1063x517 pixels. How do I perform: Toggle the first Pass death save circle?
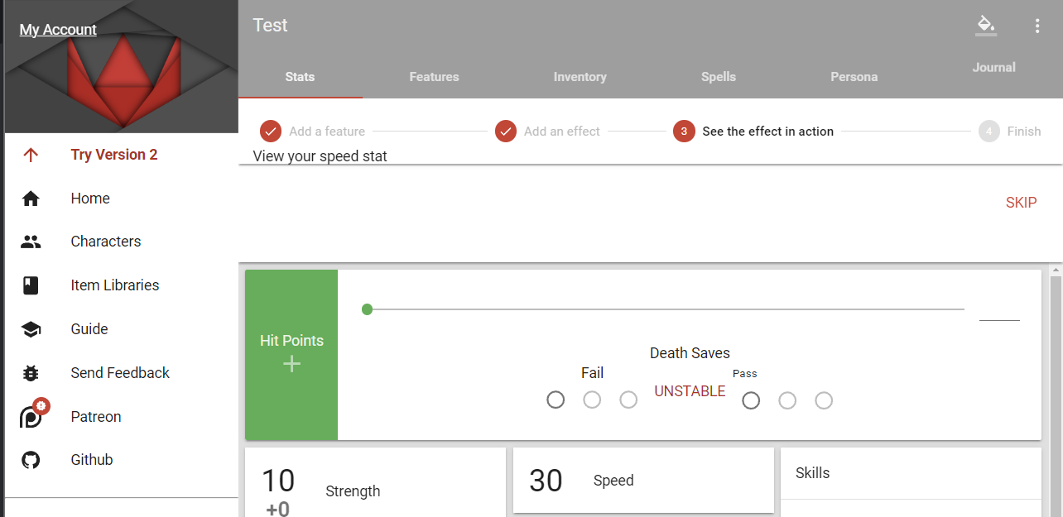pyautogui.click(x=751, y=400)
